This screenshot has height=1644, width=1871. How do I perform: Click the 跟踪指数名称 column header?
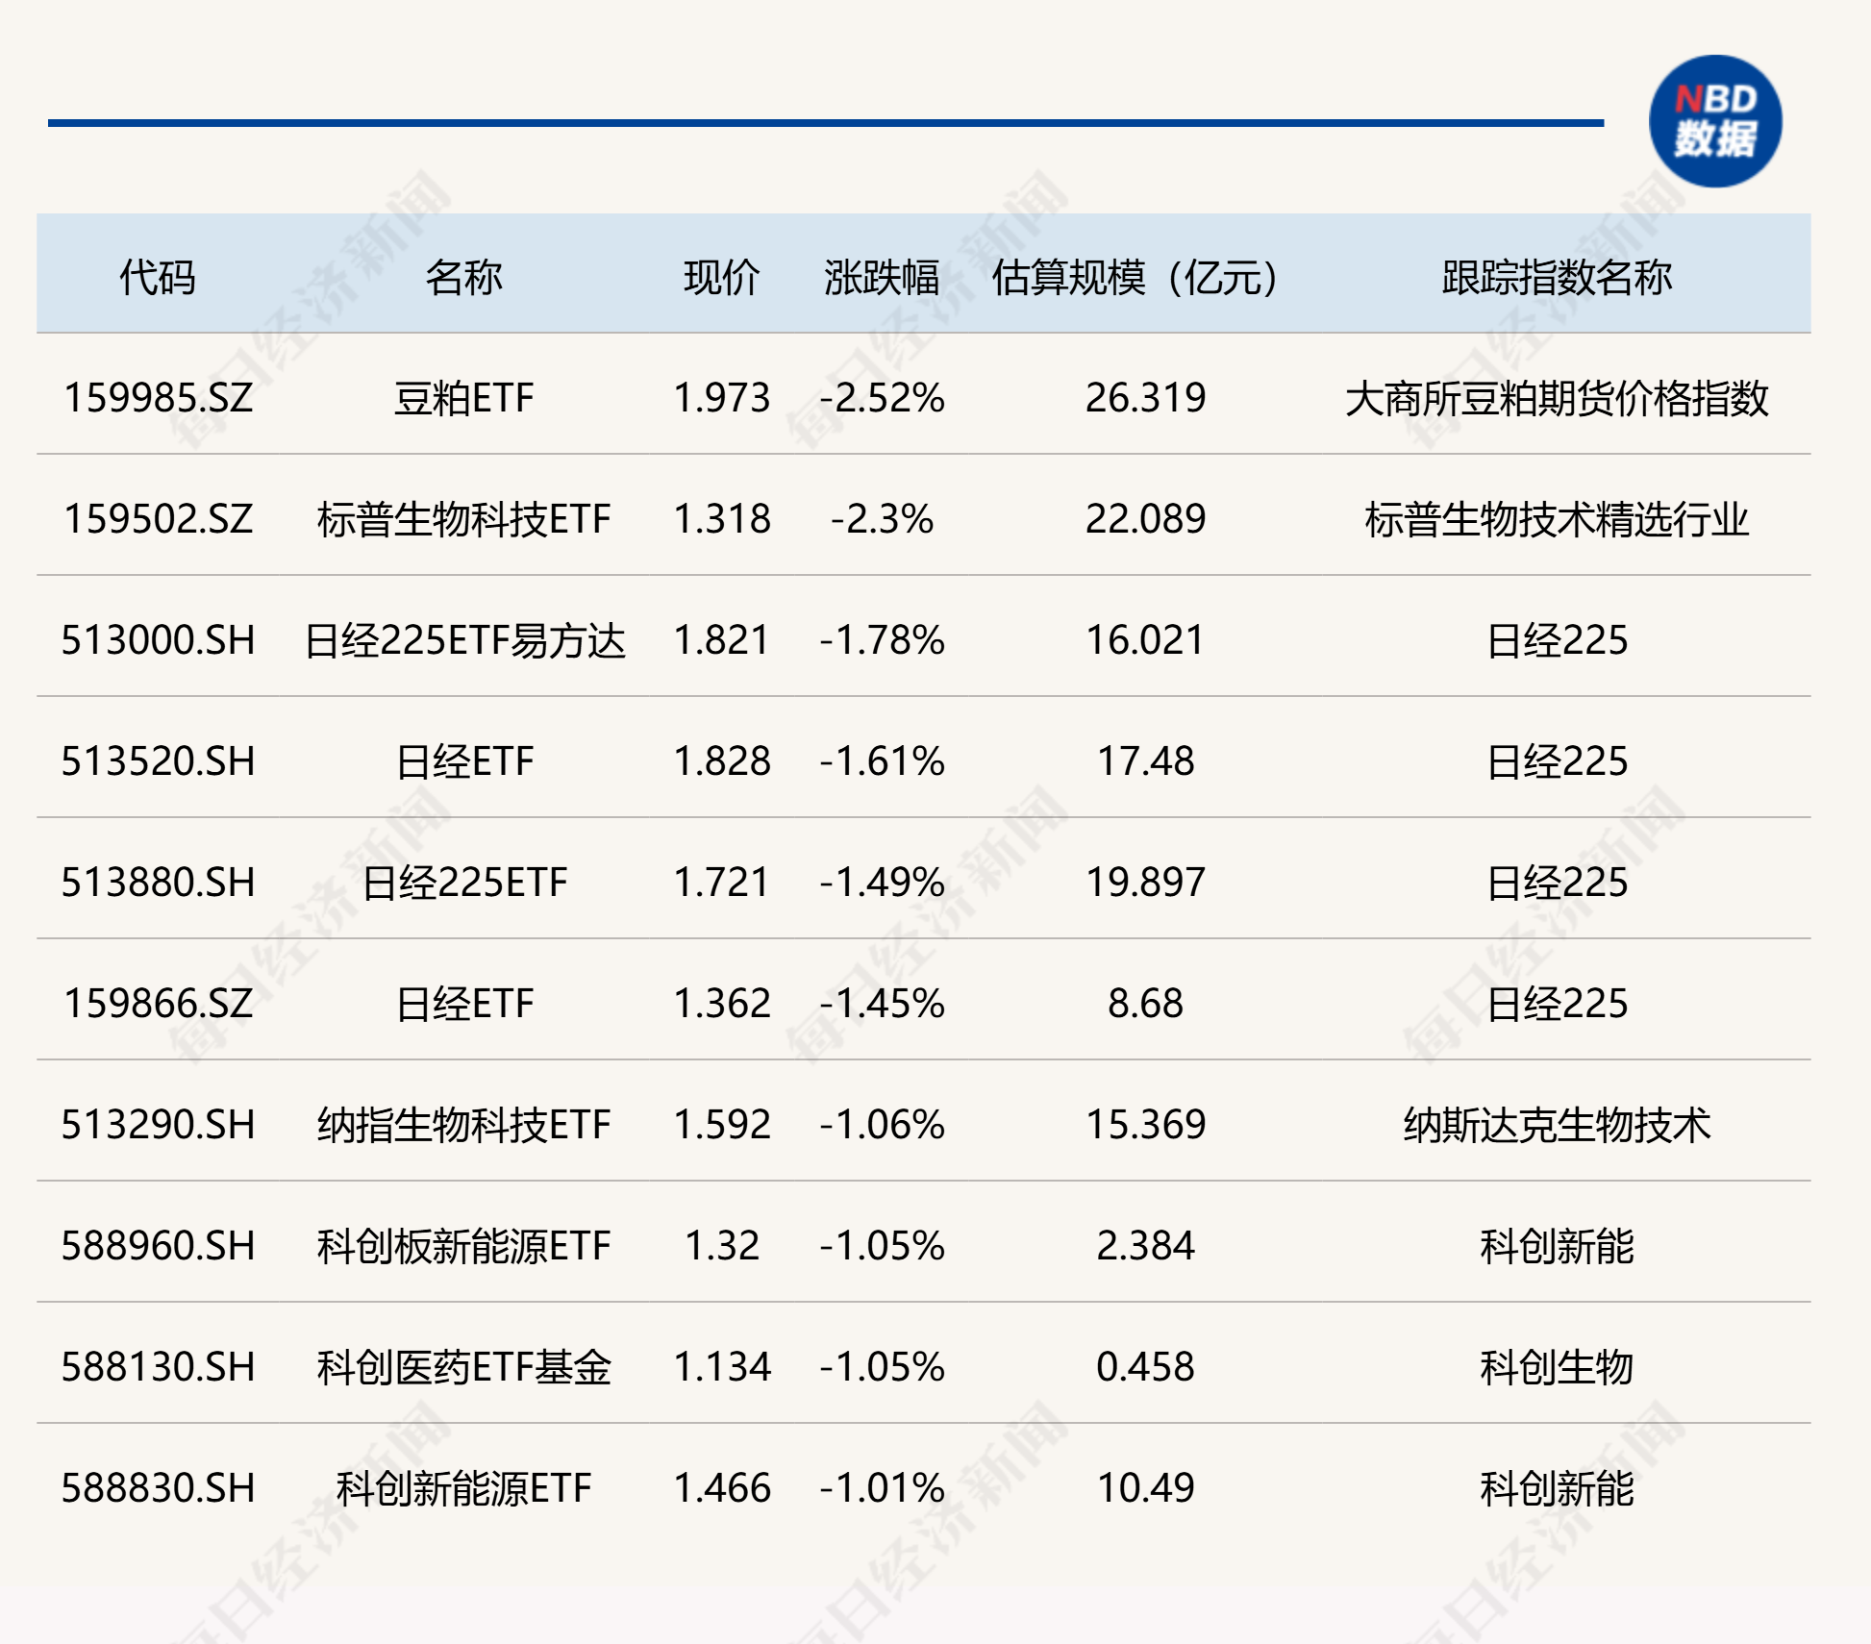(1557, 277)
